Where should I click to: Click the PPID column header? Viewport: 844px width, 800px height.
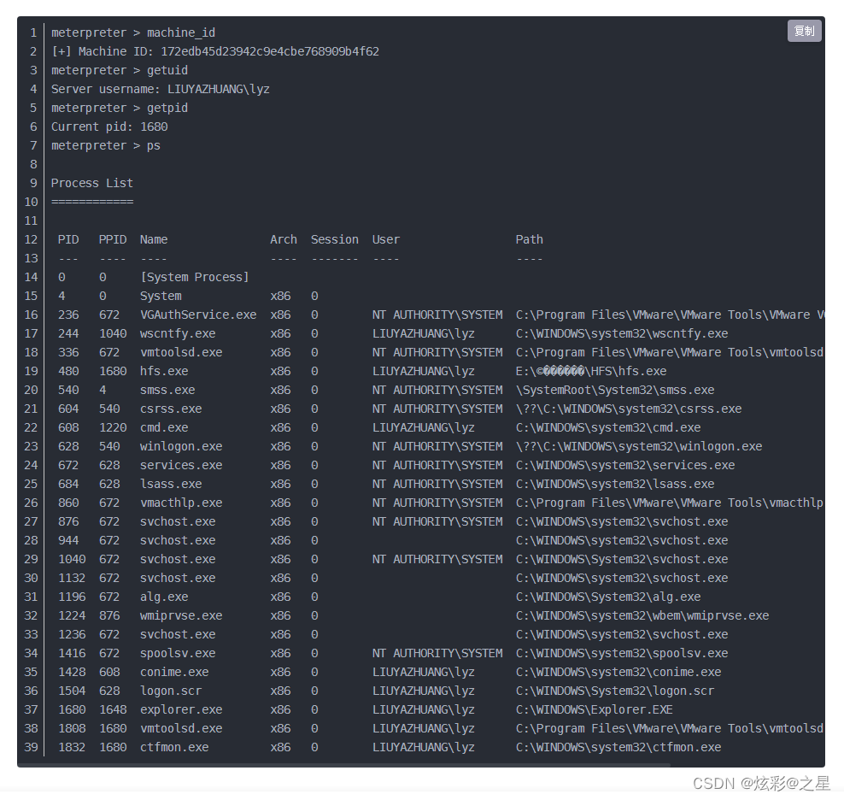click(x=113, y=239)
